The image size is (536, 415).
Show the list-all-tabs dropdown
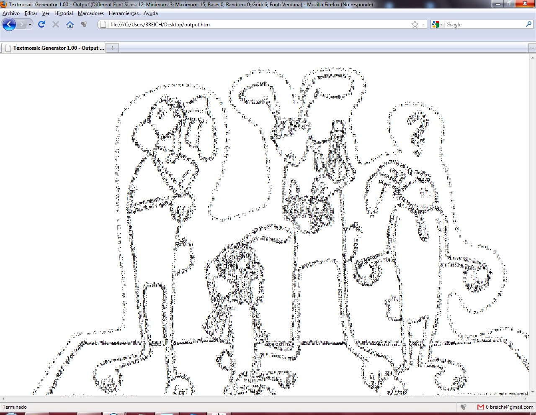pos(532,48)
